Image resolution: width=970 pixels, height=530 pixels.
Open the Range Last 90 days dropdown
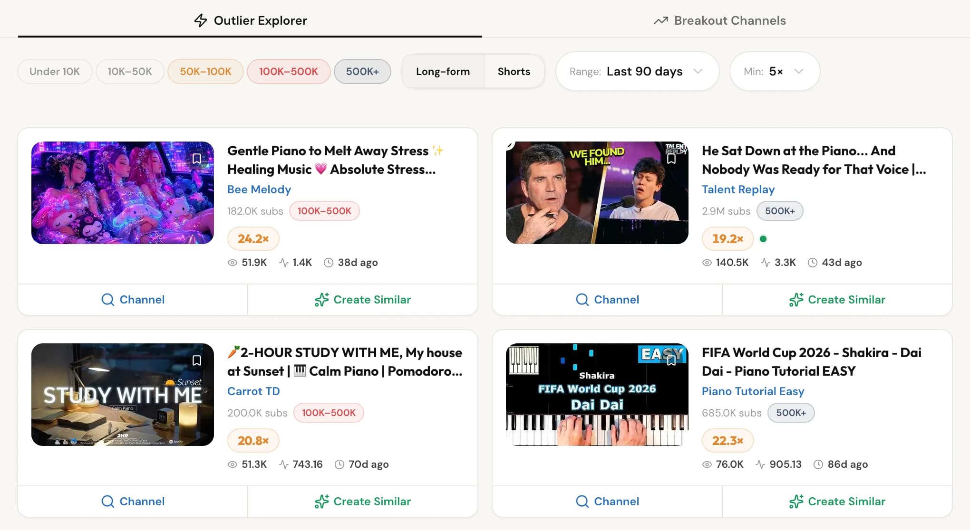coord(637,71)
